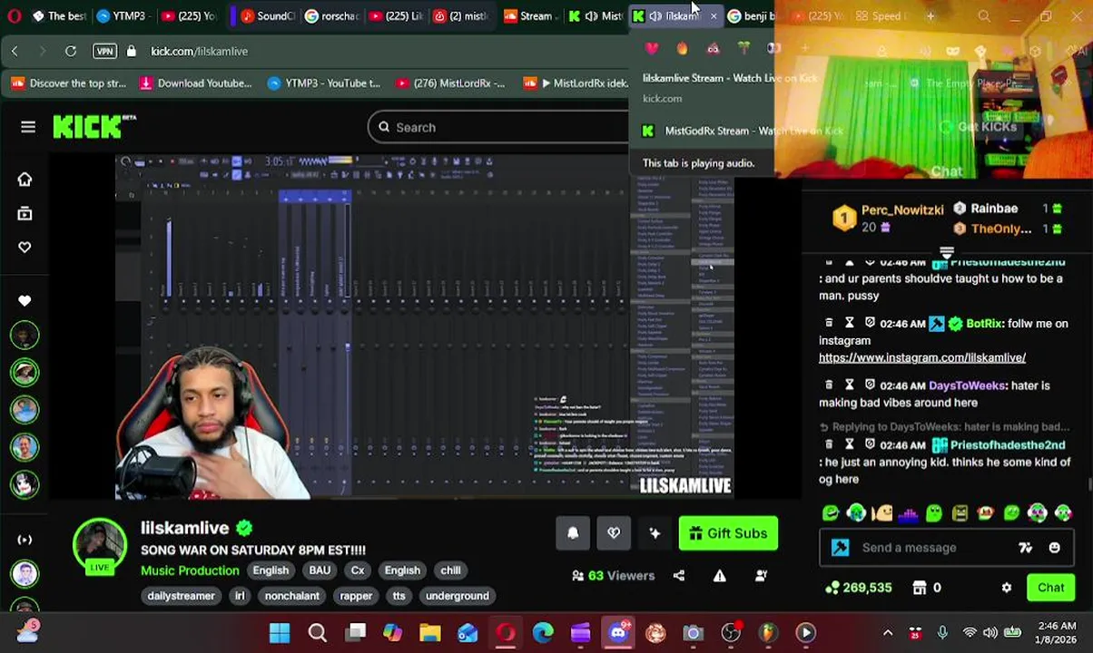Open the Opera menu logo
1093x653 pixels.
pyautogui.click(x=14, y=15)
